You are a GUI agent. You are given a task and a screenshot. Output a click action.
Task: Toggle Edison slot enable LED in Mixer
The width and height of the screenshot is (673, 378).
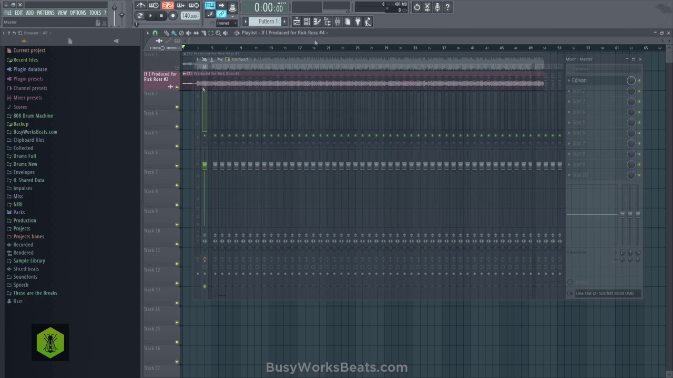point(639,80)
